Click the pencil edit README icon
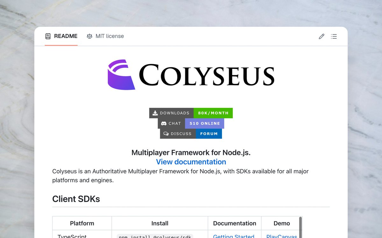 [322, 36]
